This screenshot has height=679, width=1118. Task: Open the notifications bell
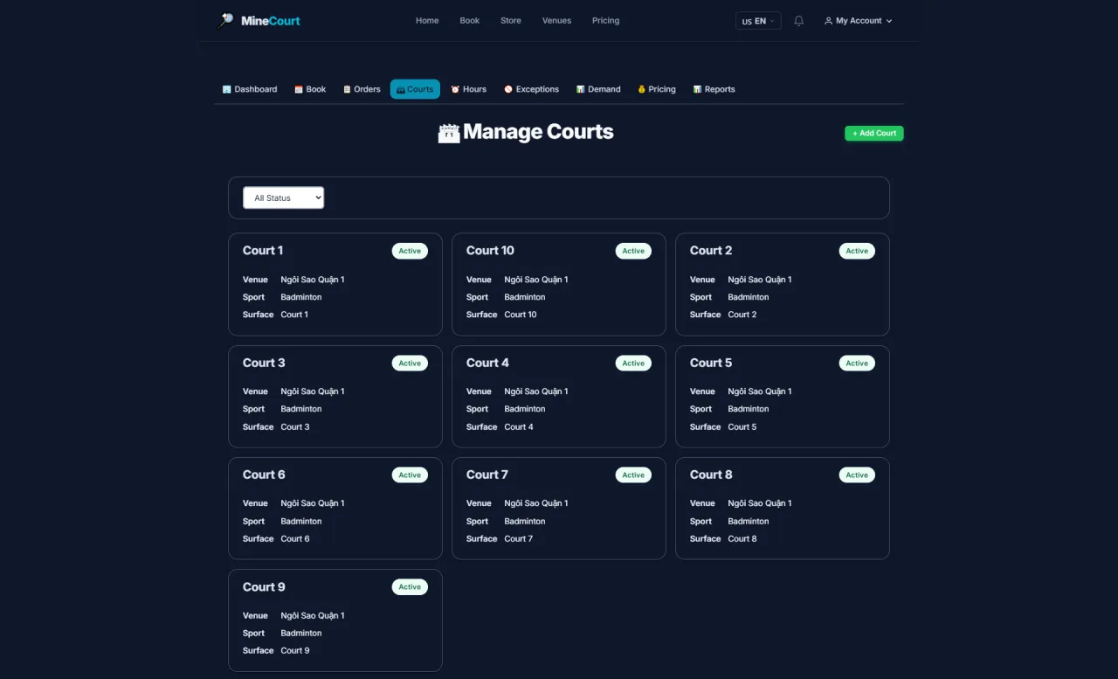798,21
